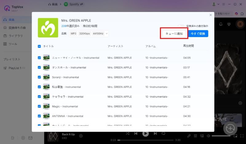246x144 pixels.
Task: Click the キューに追加 button
Action: tap(174, 33)
